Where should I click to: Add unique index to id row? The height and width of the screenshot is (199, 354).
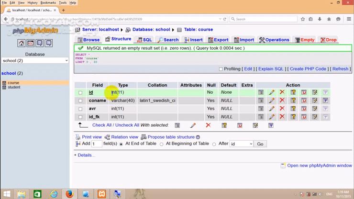click(304, 92)
